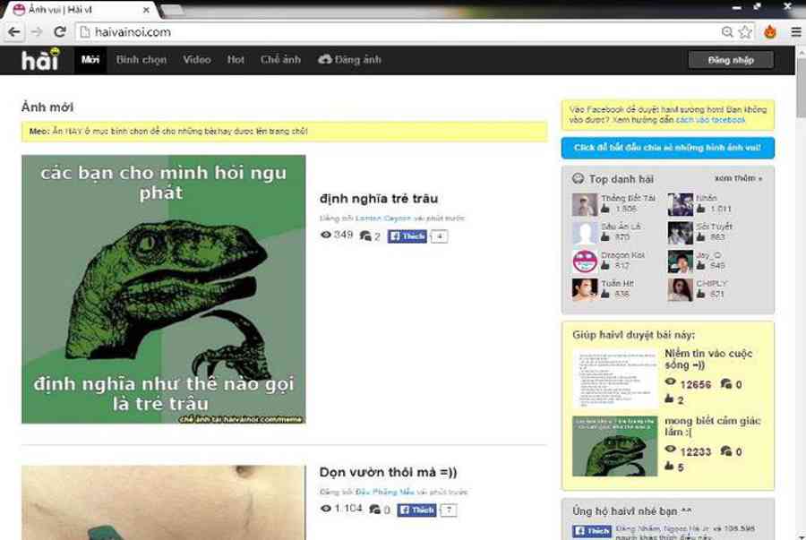
Task: Click the browser forward arrow
Action: (x=37, y=32)
